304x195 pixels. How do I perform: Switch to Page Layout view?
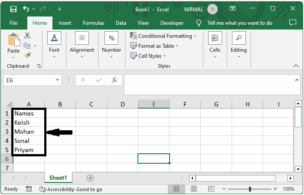point(194,189)
